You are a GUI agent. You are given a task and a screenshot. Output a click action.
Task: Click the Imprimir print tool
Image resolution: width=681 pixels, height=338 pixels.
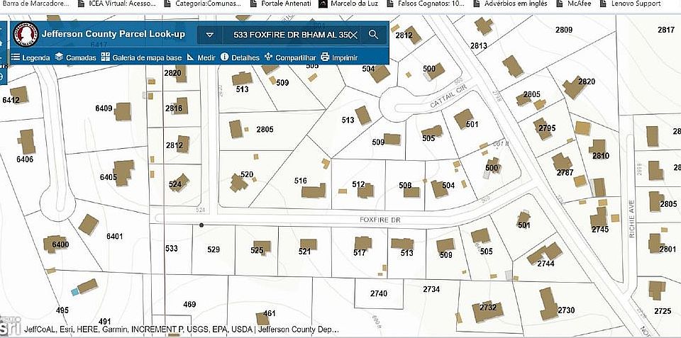click(339, 57)
